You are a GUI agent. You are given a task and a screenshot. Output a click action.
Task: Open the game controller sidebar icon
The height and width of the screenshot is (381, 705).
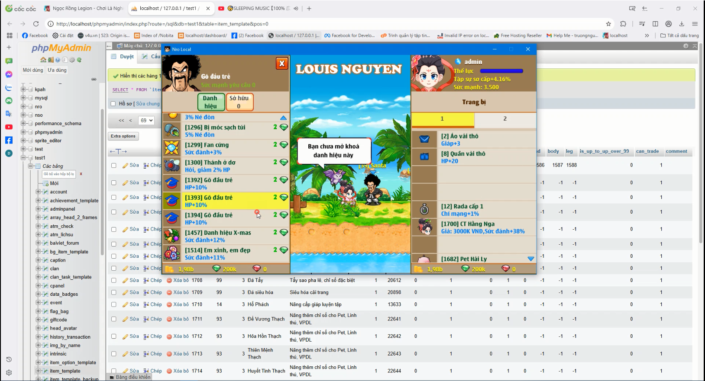(x=9, y=100)
